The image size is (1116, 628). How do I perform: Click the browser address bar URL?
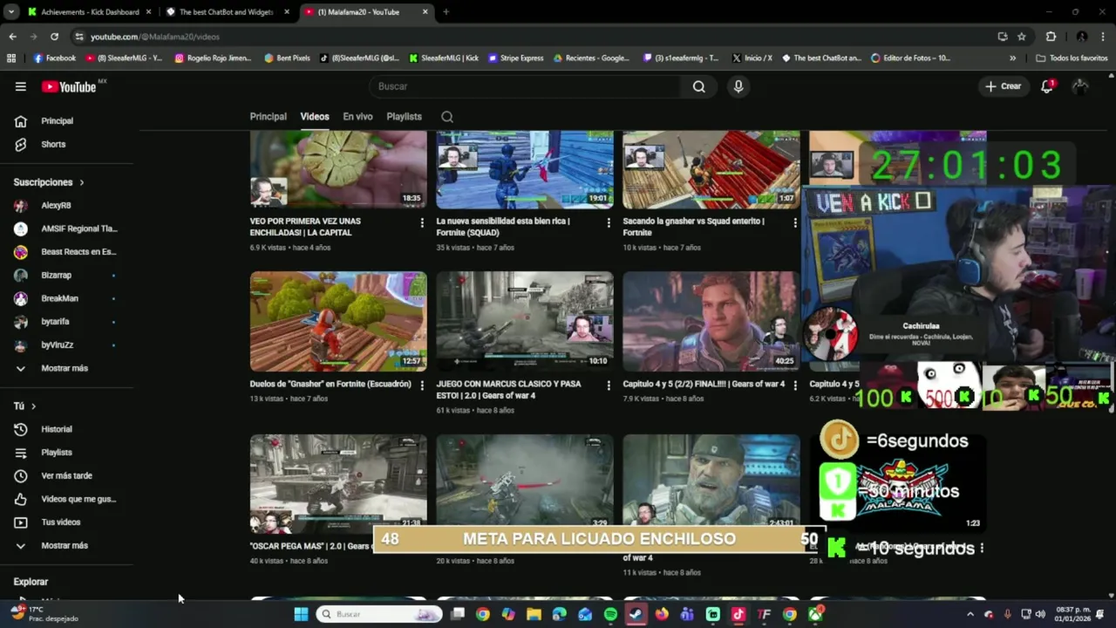pos(155,37)
